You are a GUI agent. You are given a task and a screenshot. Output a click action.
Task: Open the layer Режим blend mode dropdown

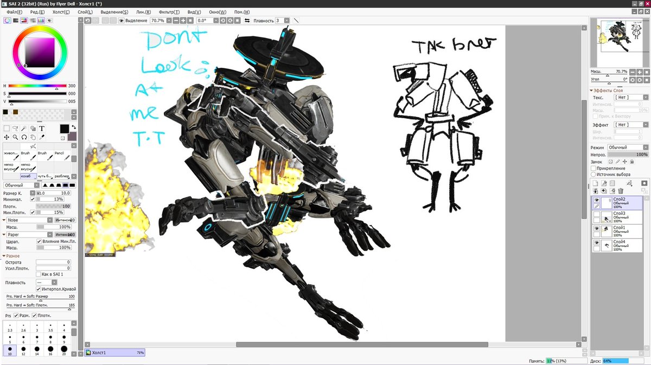click(x=628, y=148)
